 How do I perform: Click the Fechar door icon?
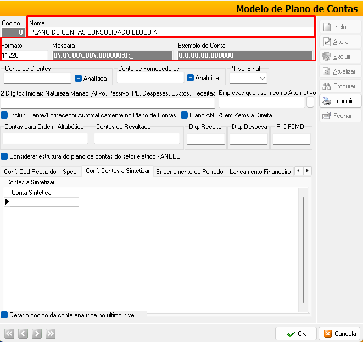point(327,115)
